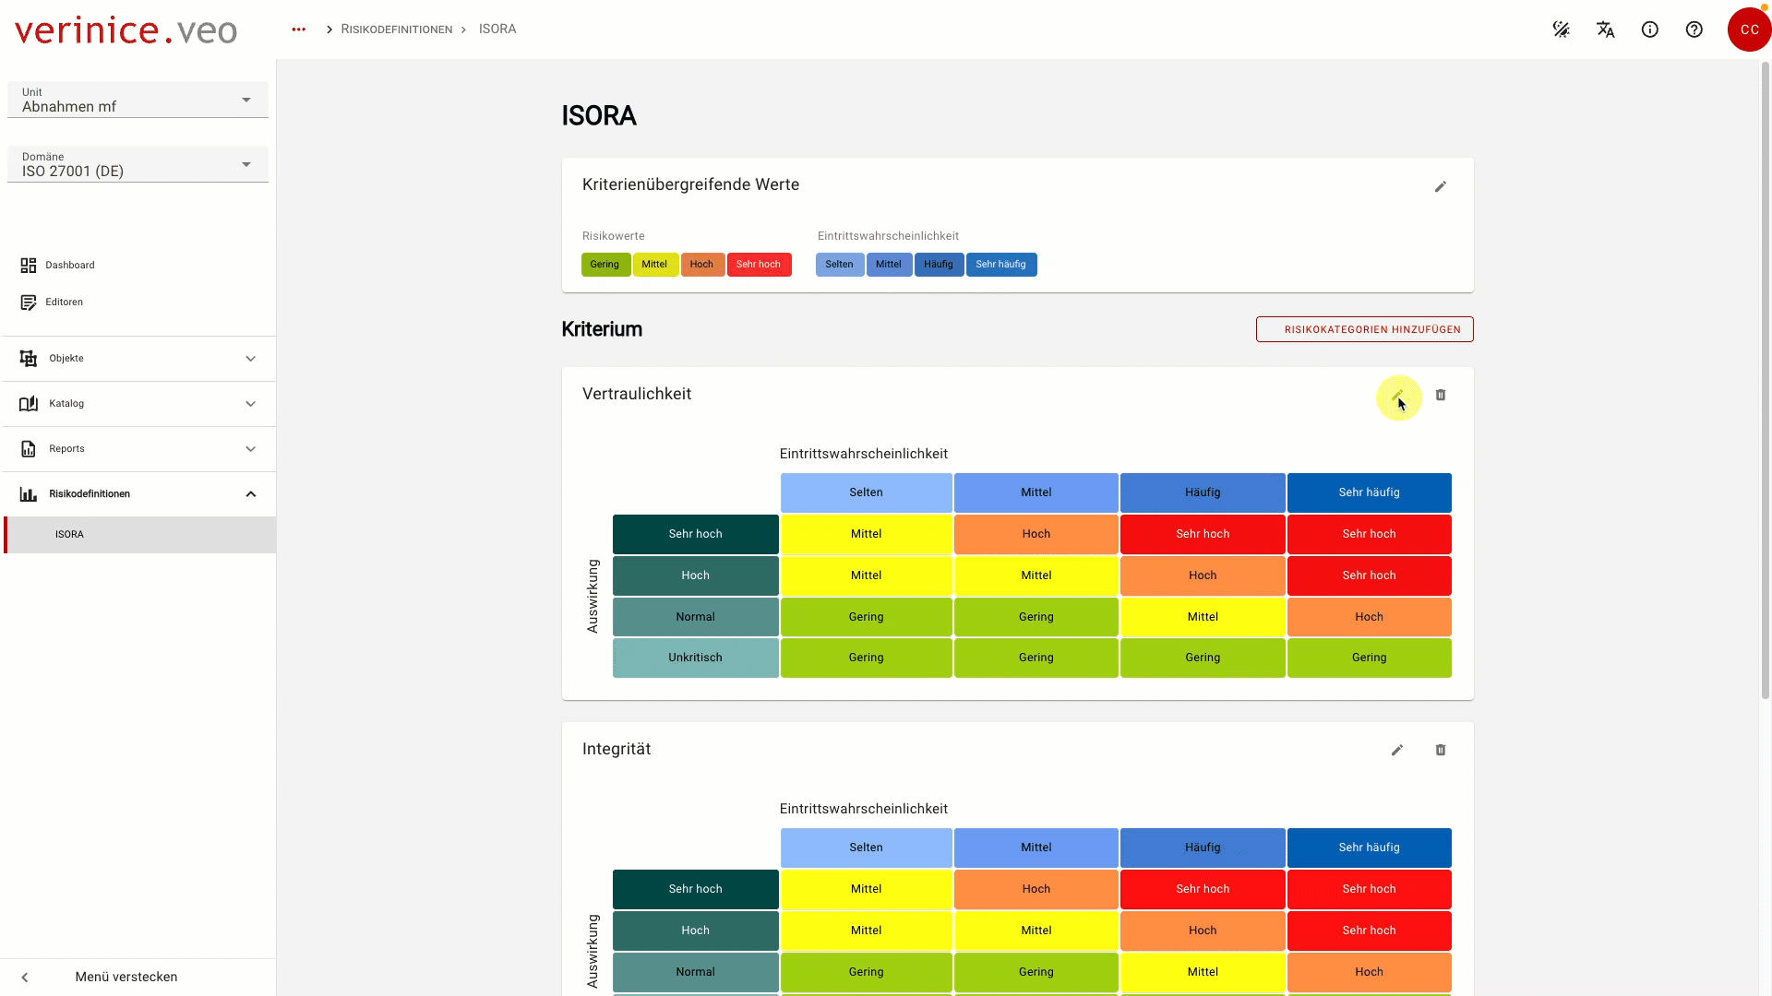This screenshot has width=1772, height=996.
Task: Click the ISORA page title
Action: point(599,116)
